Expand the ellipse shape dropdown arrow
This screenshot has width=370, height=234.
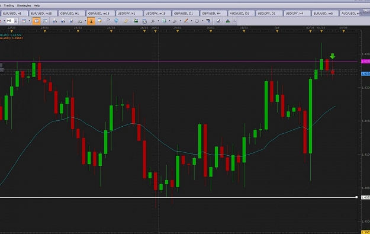(202, 21)
